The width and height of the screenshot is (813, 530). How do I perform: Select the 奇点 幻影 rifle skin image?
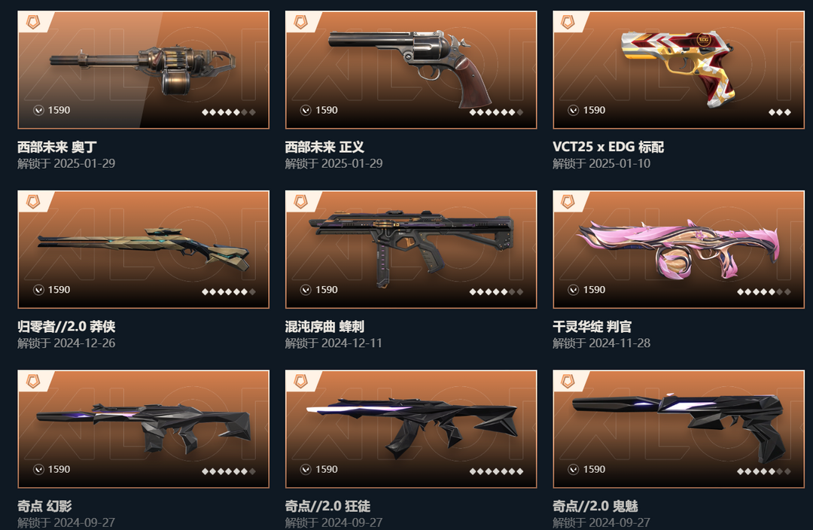[x=144, y=429]
